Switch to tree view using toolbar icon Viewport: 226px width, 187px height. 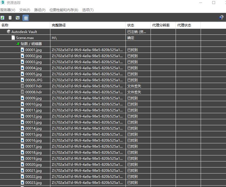click(18, 18)
